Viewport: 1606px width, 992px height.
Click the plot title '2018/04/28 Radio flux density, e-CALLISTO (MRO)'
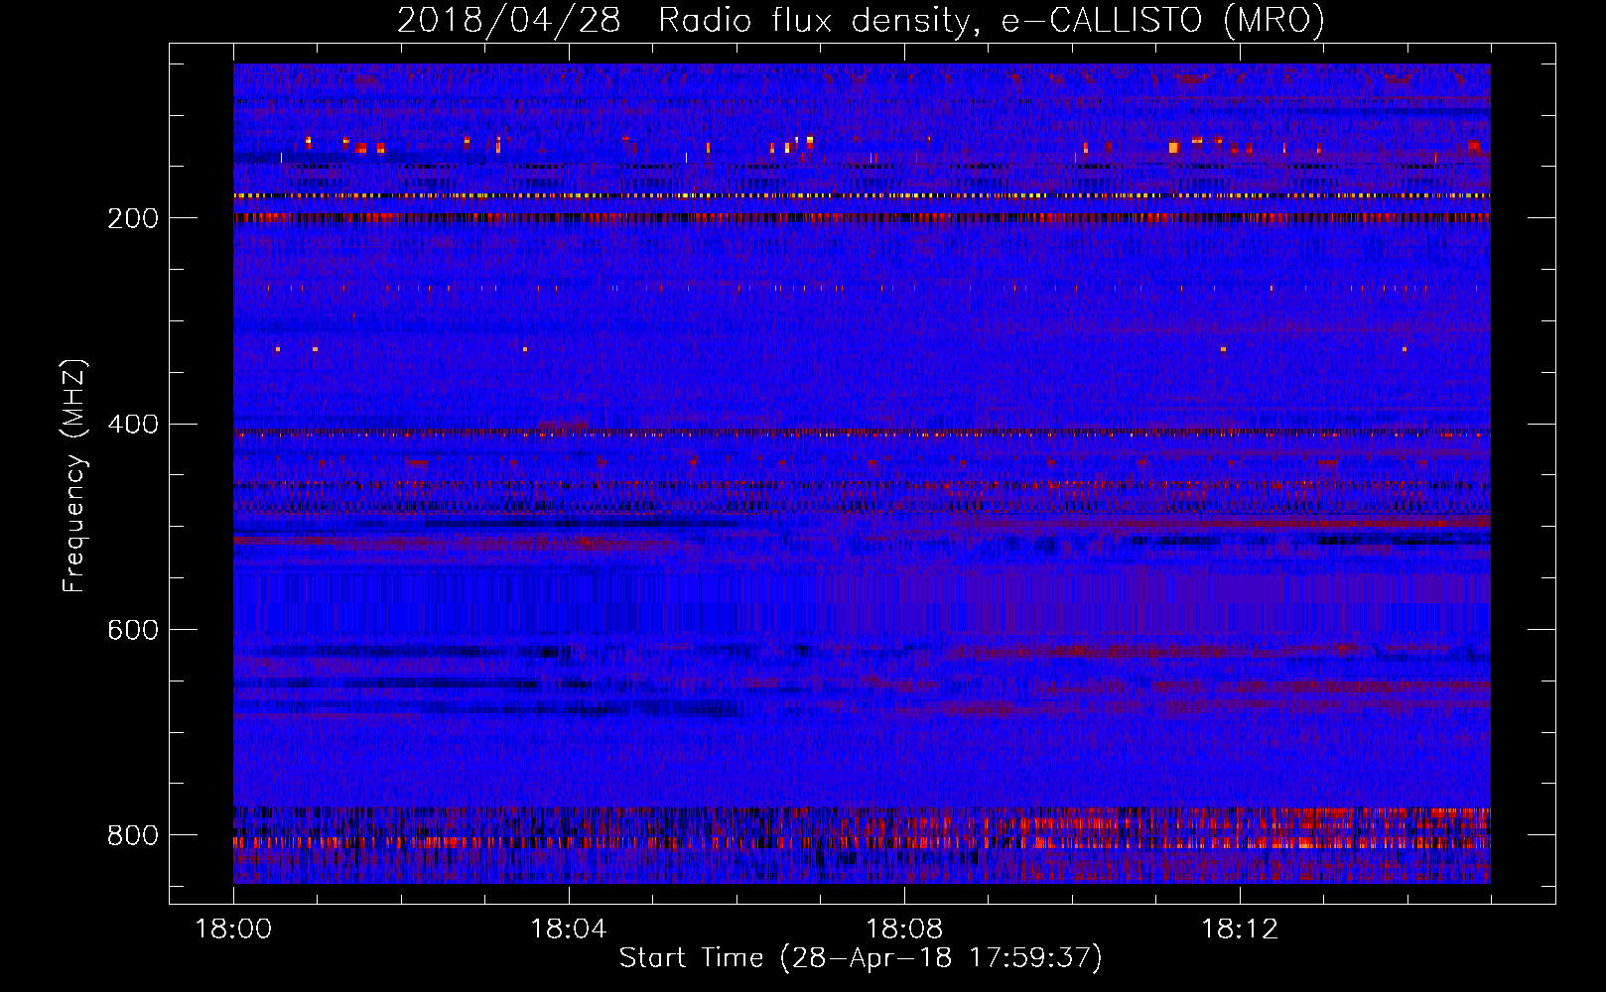[x=861, y=21]
